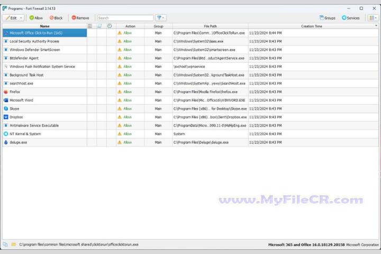Screen dimensions: 381x254
Task: Open the Services window
Action: (x=351, y=18)
